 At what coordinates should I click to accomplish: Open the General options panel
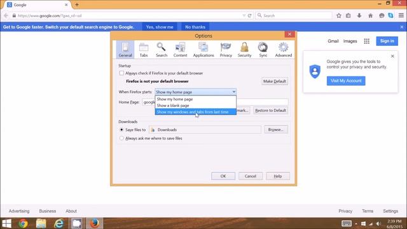(x=125, y=50)
